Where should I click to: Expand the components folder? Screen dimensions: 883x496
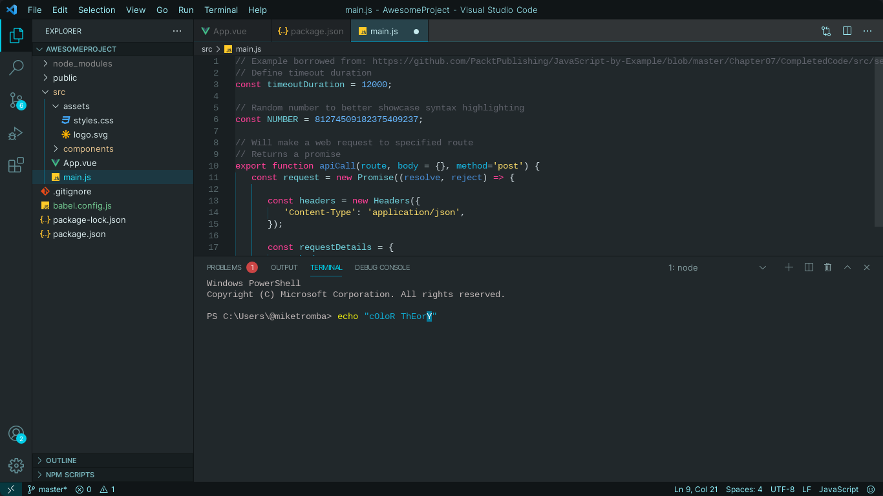coord(89,149)
